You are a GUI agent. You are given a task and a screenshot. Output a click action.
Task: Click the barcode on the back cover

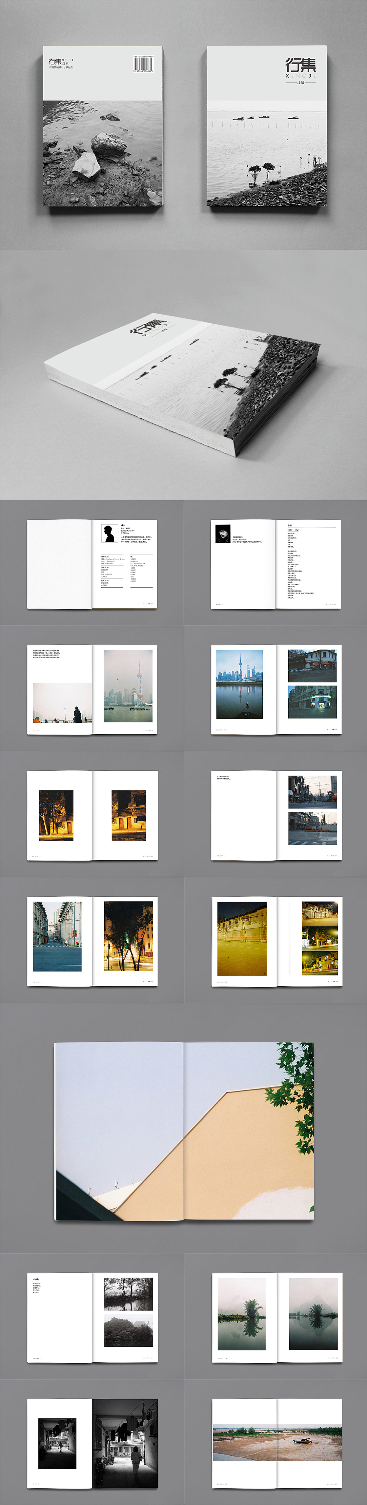(x=144, y=64)
